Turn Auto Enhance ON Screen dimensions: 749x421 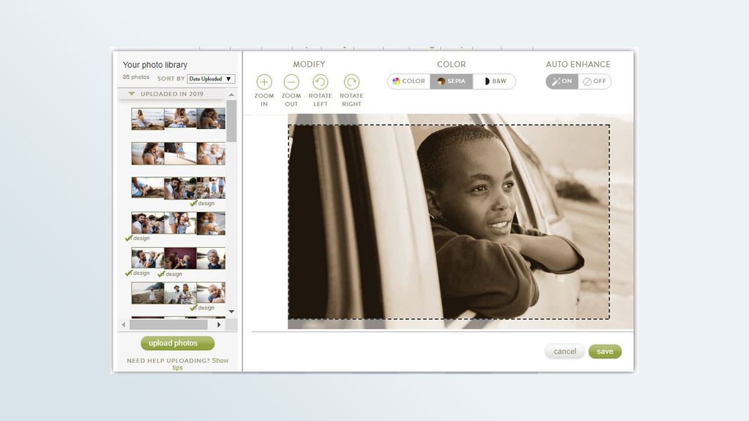[x=561, y=80]
